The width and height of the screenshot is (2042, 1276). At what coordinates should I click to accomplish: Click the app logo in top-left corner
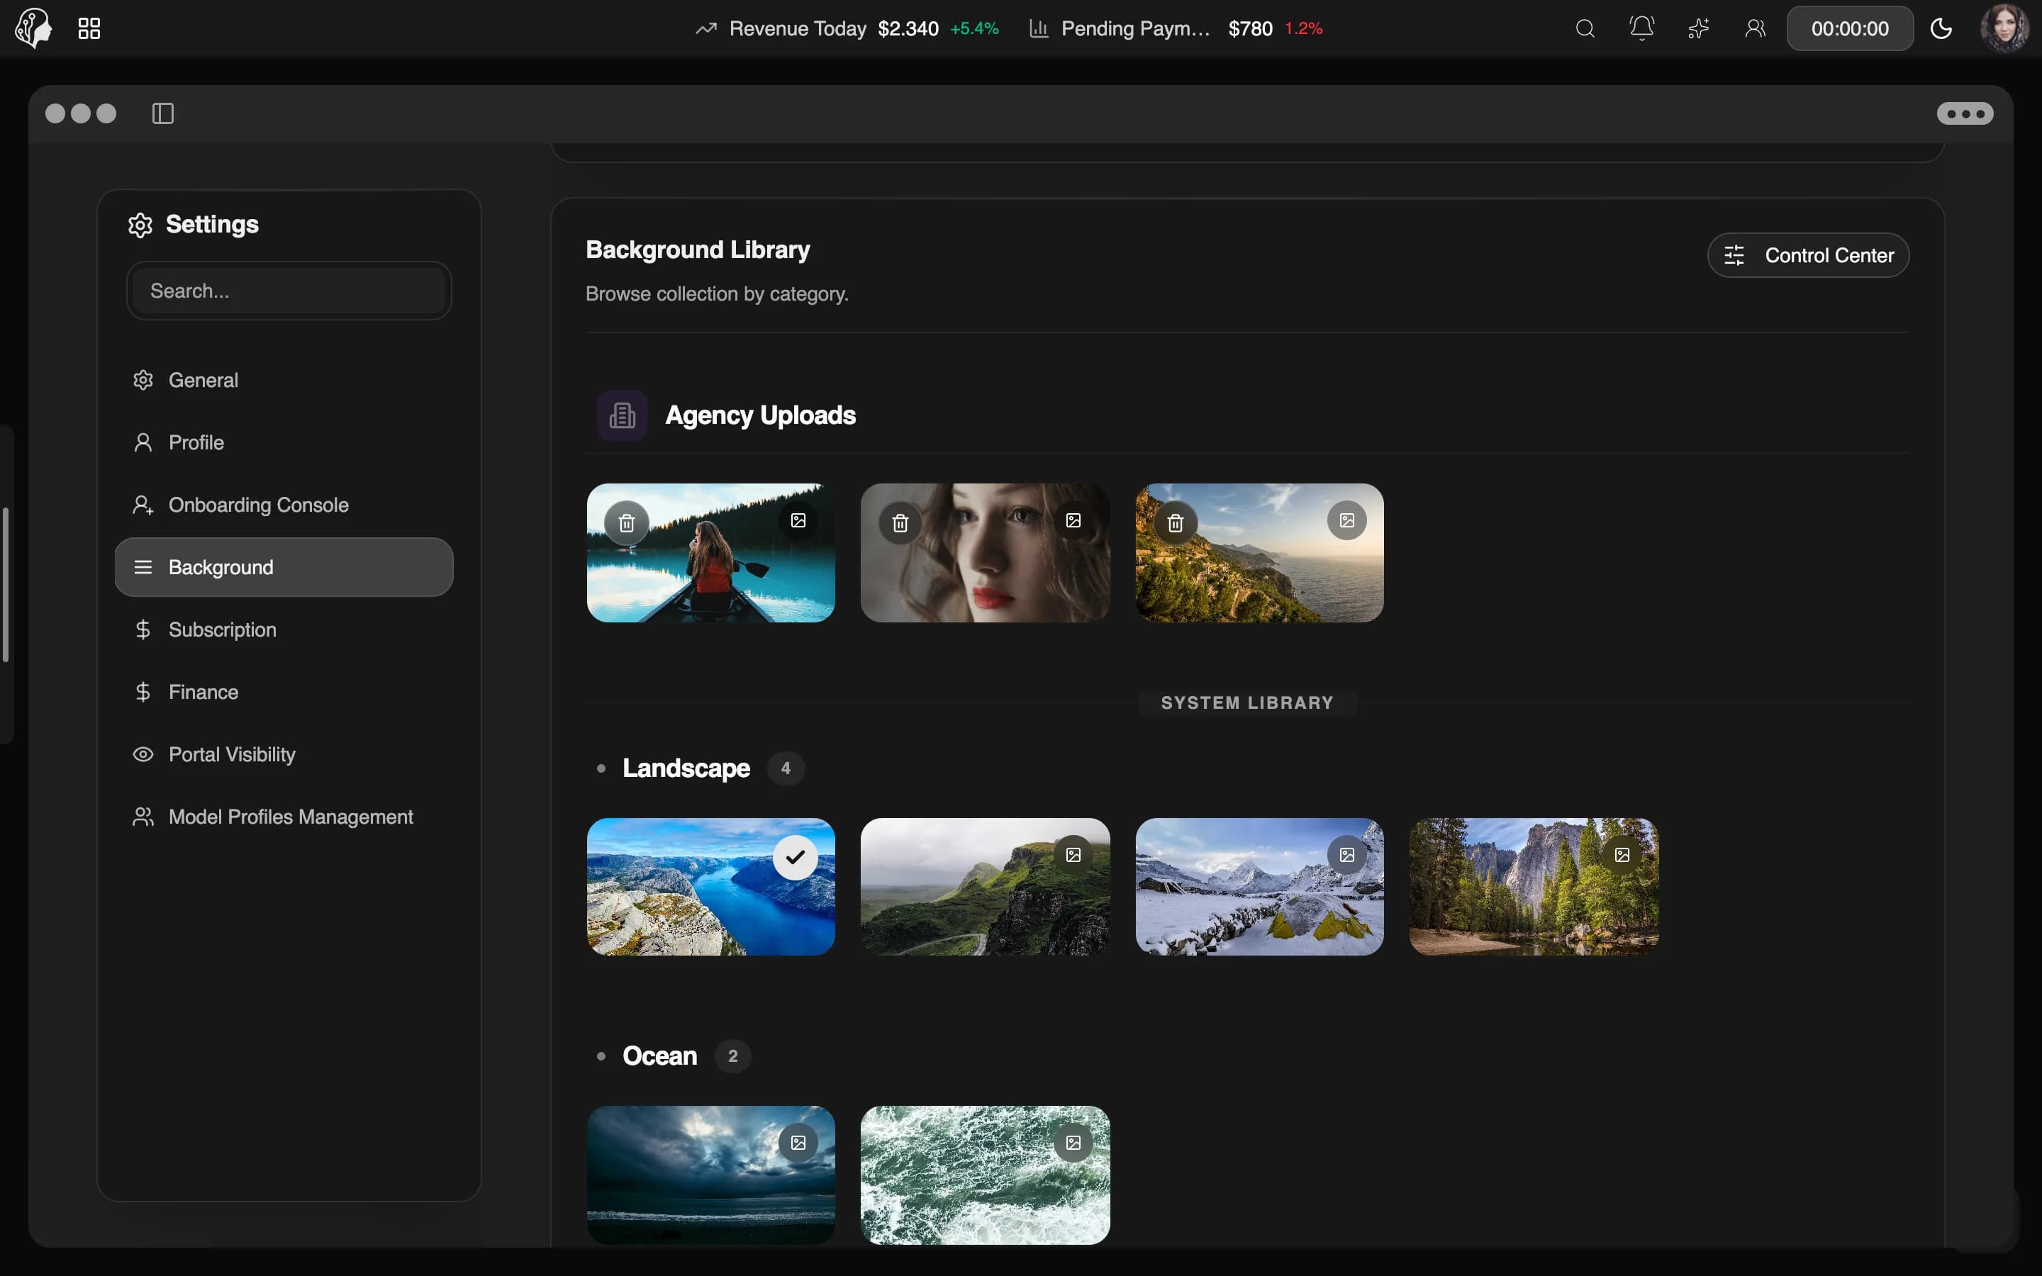click(34, 28)
